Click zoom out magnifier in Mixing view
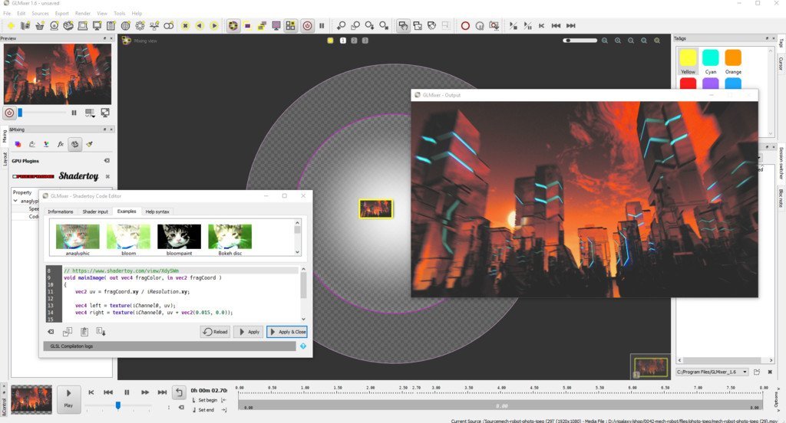 631,41
